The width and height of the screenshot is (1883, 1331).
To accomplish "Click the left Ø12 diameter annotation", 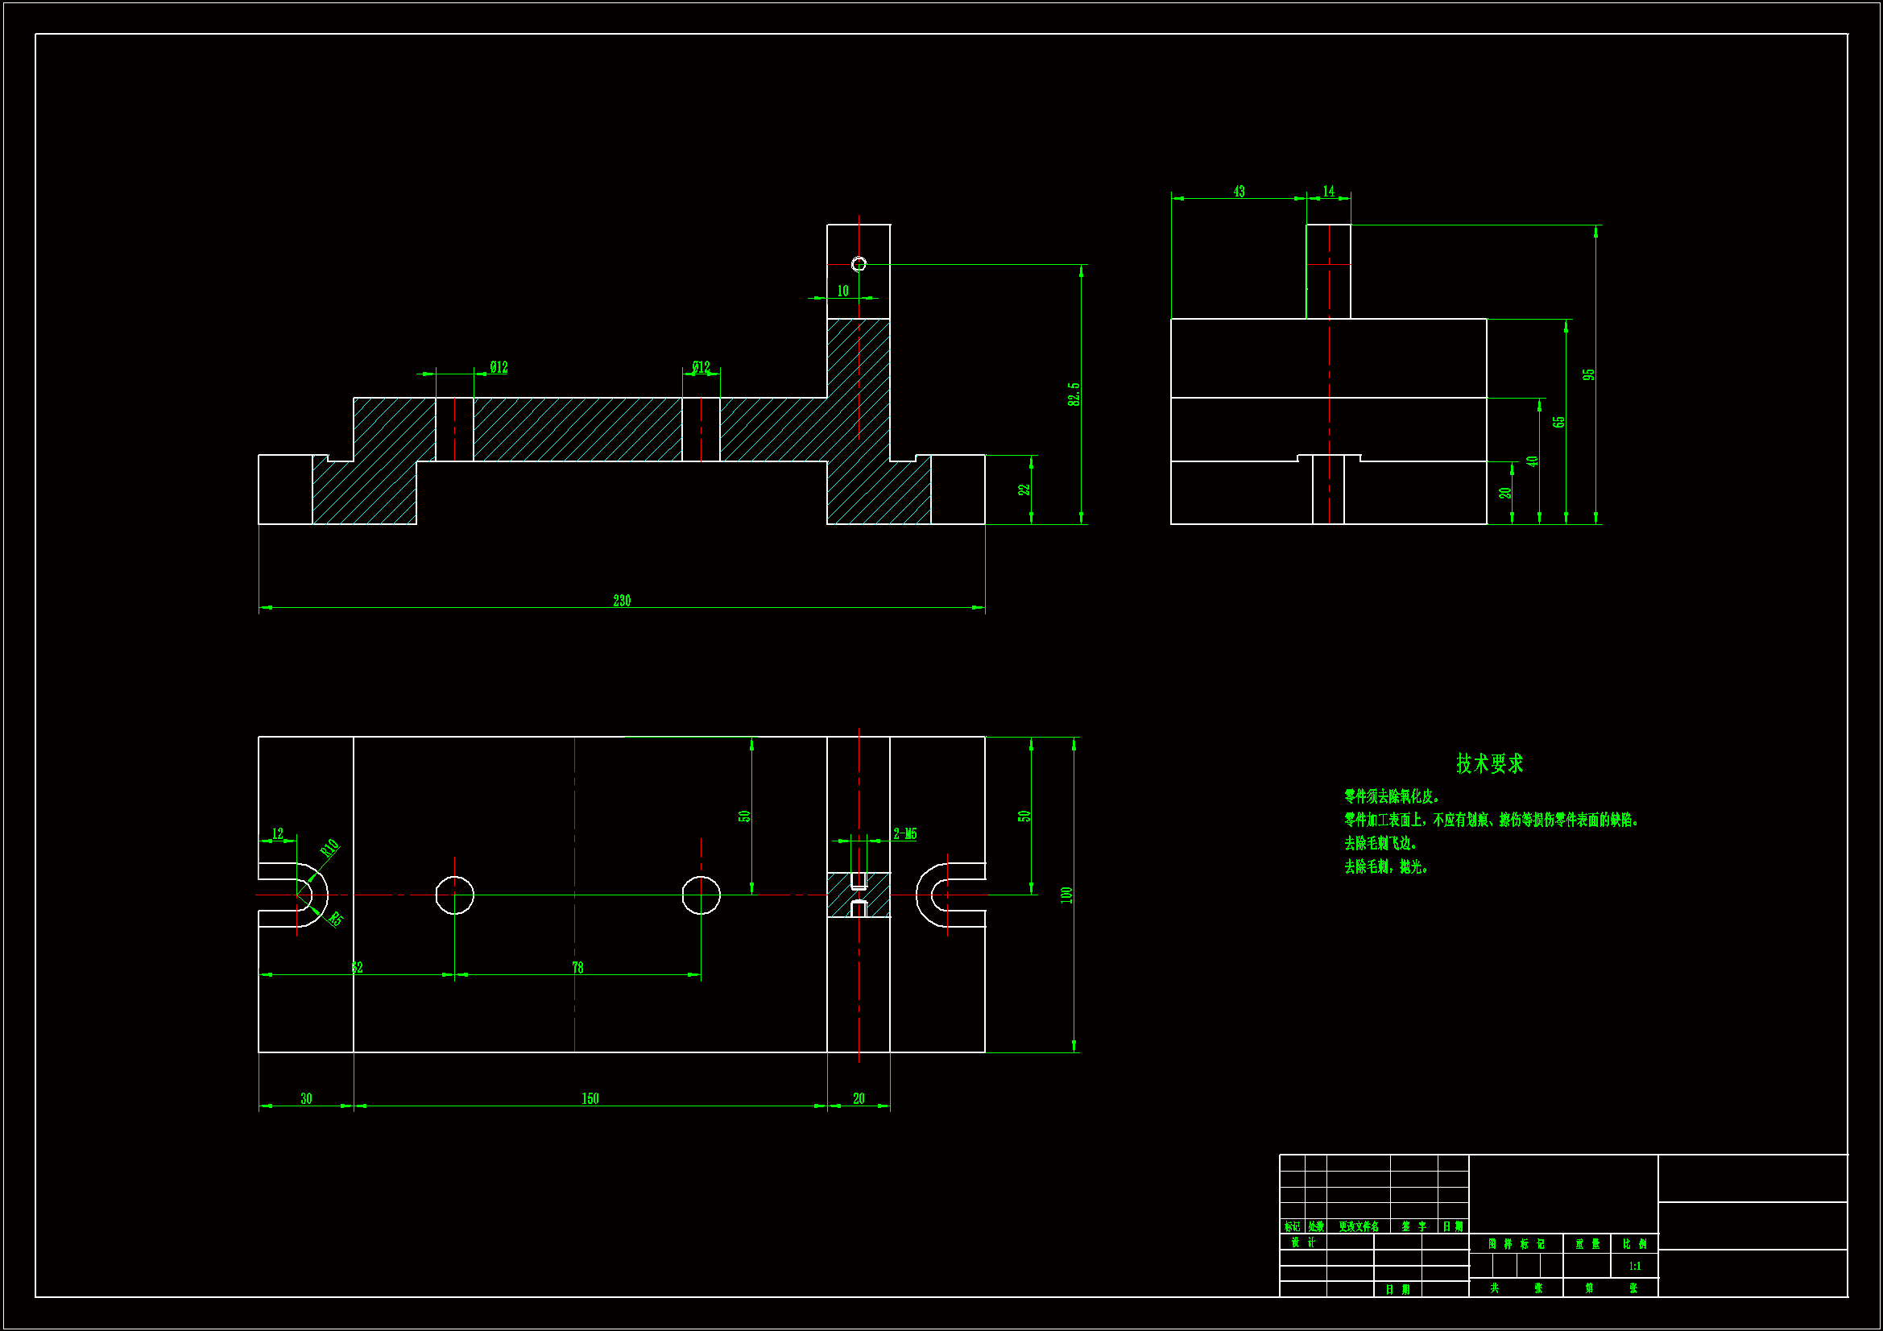I will coord(499,367).
